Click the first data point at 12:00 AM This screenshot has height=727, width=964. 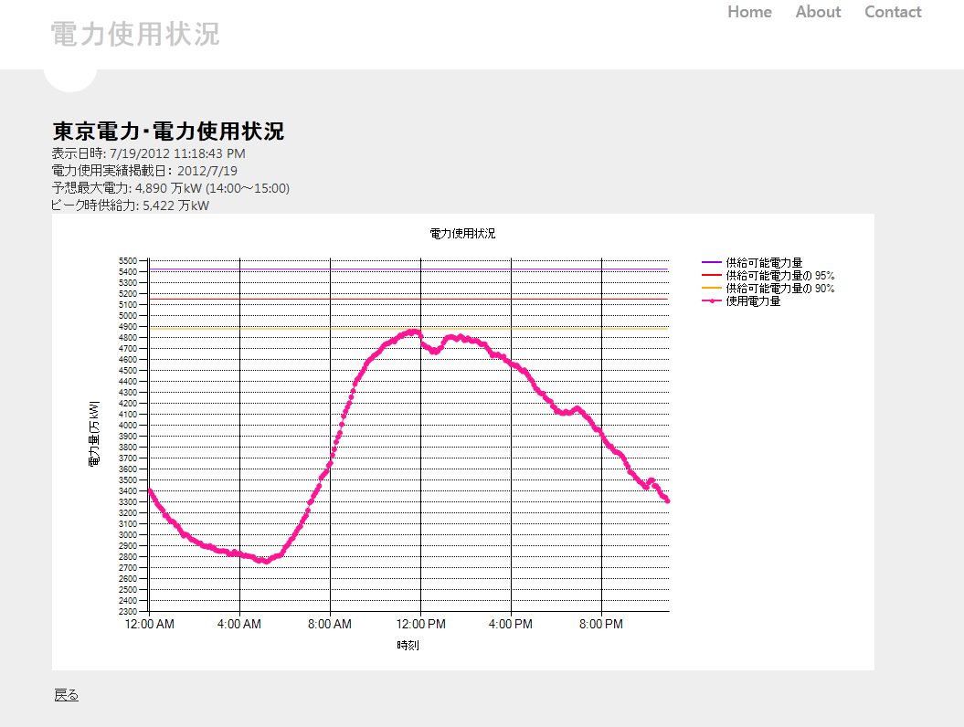tap(150, 490)
